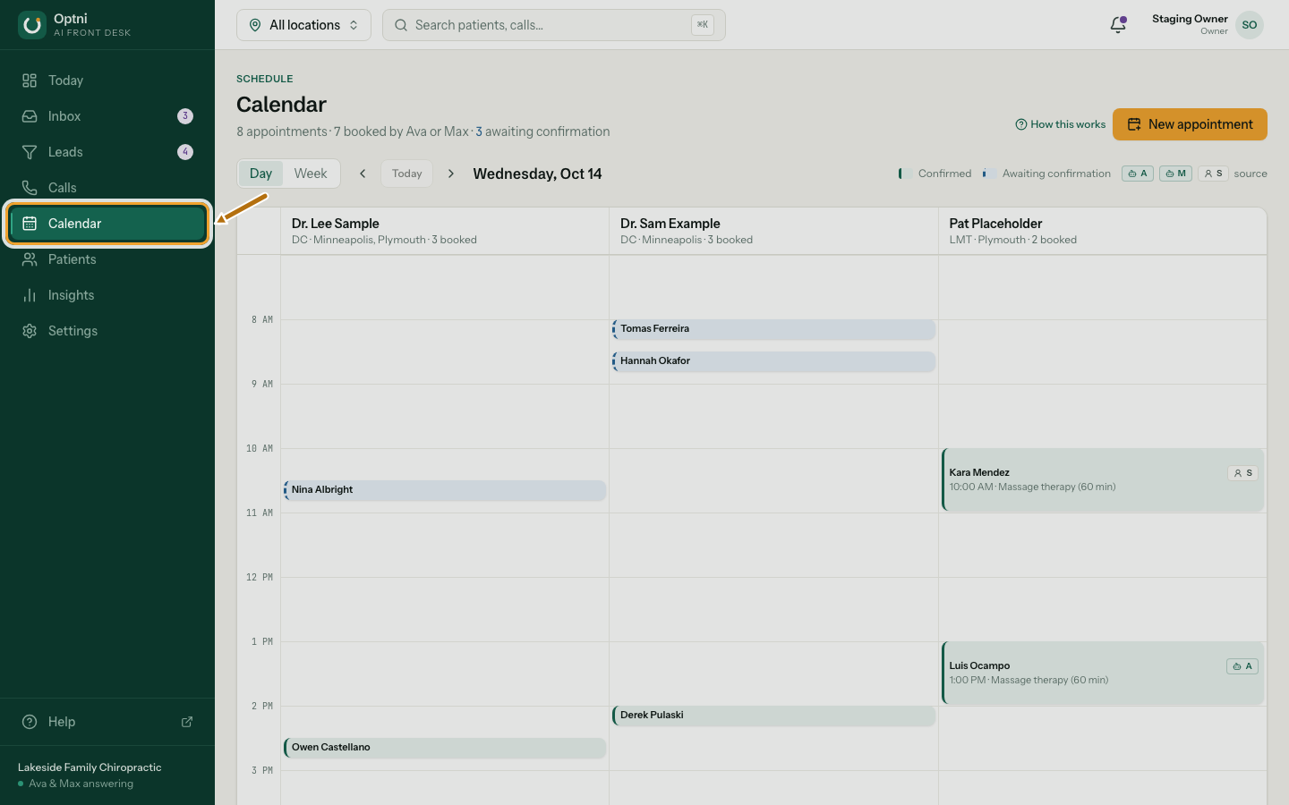The height and width of the screenshot is (805, 1289).
Task: Jump to Today's date
Action: [x=407, y=174]
